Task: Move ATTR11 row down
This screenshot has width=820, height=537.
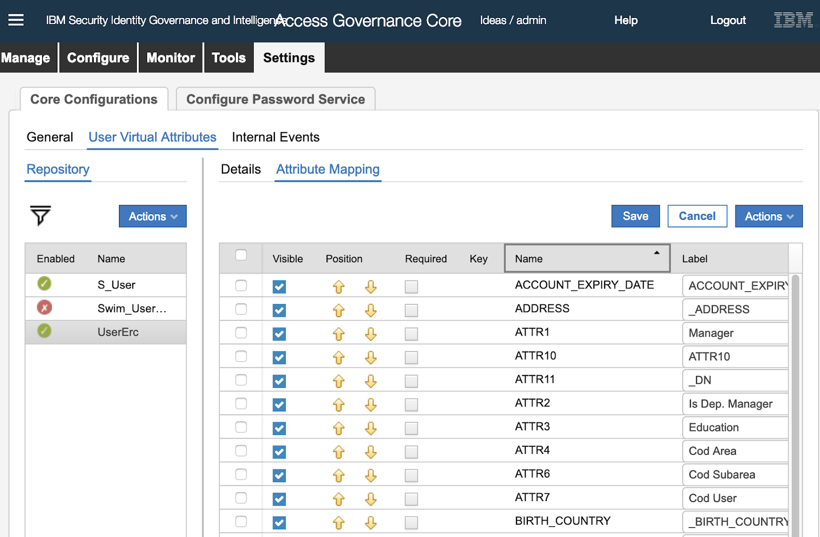Action: 371,381
